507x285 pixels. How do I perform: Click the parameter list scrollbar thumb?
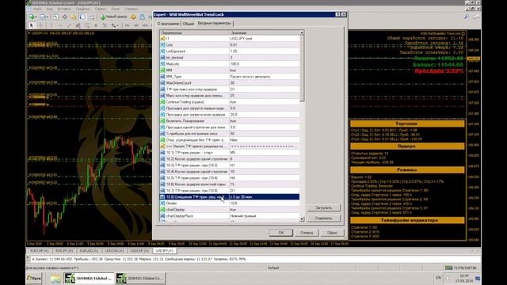(x=302, y=69)
